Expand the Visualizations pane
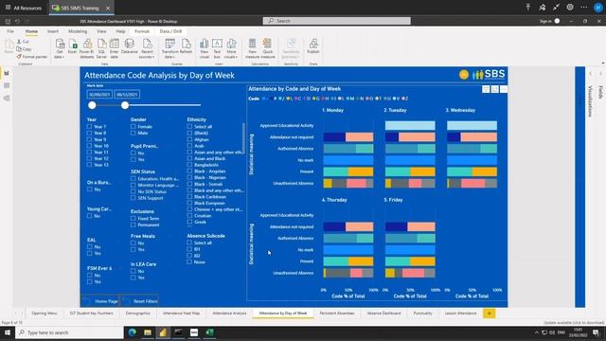606x341 pixels. 591,74
